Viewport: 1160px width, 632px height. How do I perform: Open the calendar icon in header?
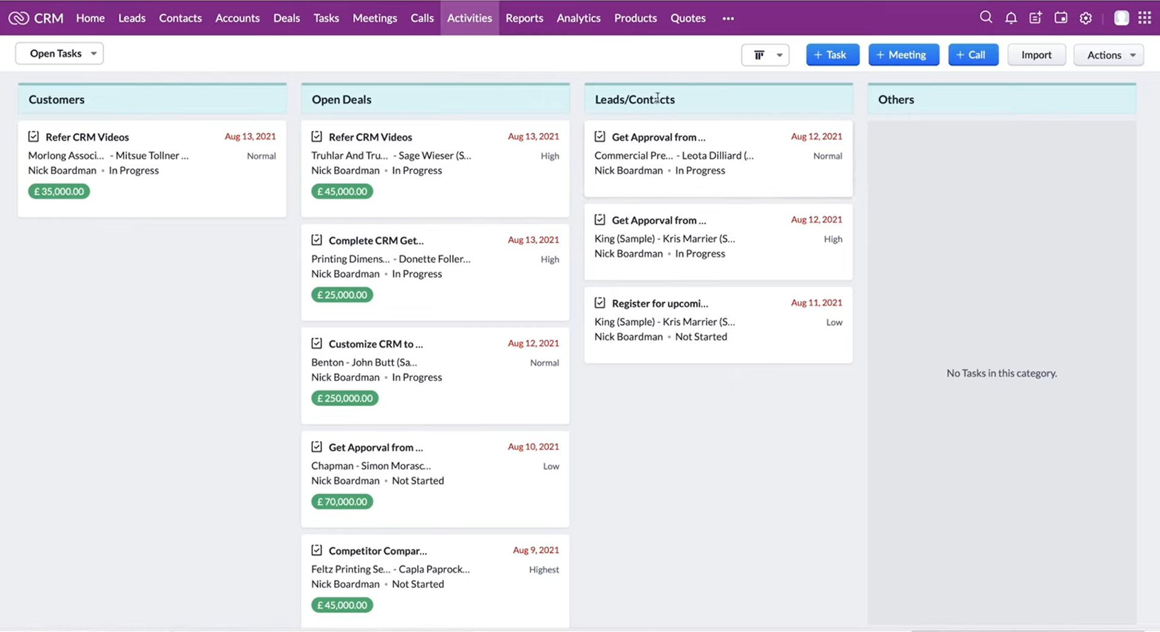tap(1061, 18)
